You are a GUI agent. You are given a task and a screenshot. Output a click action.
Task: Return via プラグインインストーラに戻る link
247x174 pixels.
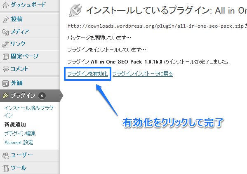click(143, 74)
